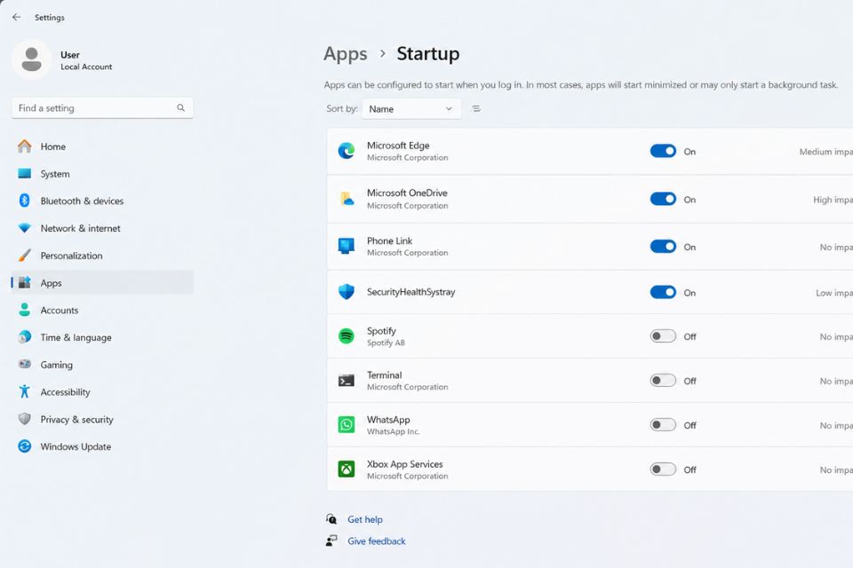The image size is (853, 568).
Task: Toggle Phone Link startup off
Action: coord(663,247)
